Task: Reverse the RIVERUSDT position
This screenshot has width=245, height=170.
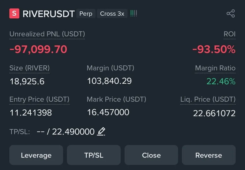Action: coord(209,155)
